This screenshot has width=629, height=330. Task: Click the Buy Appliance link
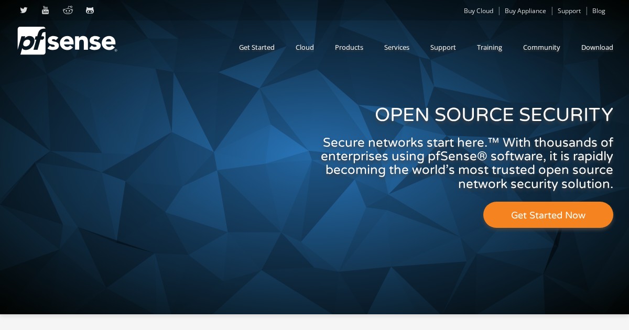click(525, 11)
